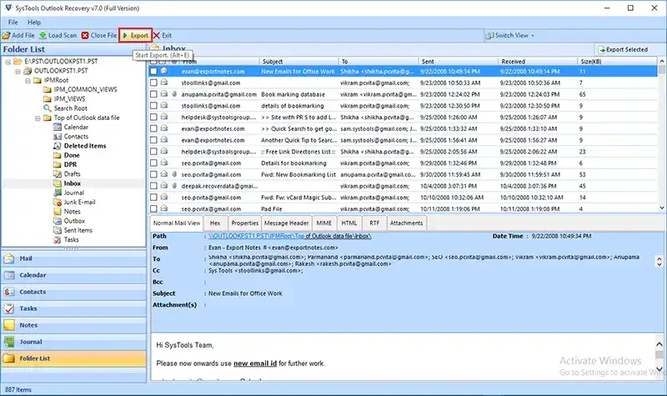The image size is (667, 396).
Task: Collapse the IPMRoot folder expander
Action: [x=28, y=80]
